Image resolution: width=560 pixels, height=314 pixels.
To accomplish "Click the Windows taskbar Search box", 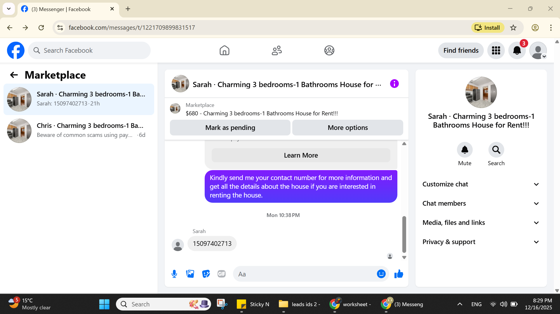I will [164, 304].
